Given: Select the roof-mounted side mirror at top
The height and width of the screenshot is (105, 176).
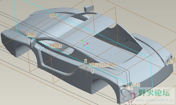Looking at the screenshot, I should pyautogui.click(x=89, y=8).
